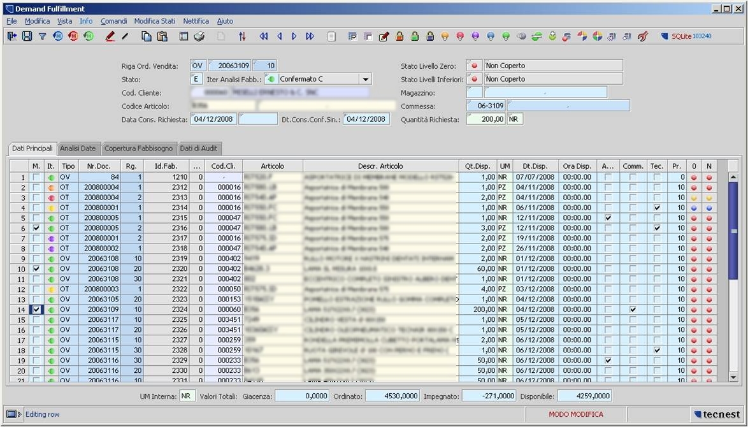Click the first four-color pie chart icon
The height and width of the screenshot is (427, 748).
582,36
